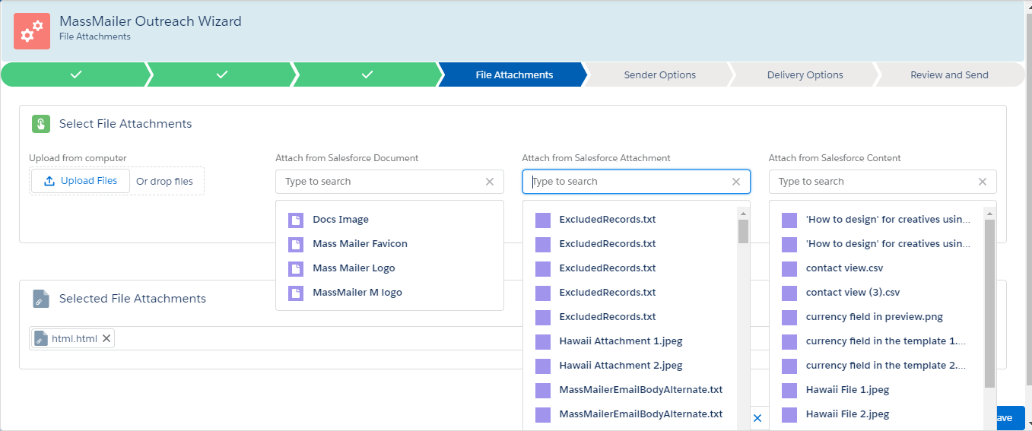The image size is (1032, 431).
Task: Click the Content list scrollbar thumb
Action: click(990, 303)
